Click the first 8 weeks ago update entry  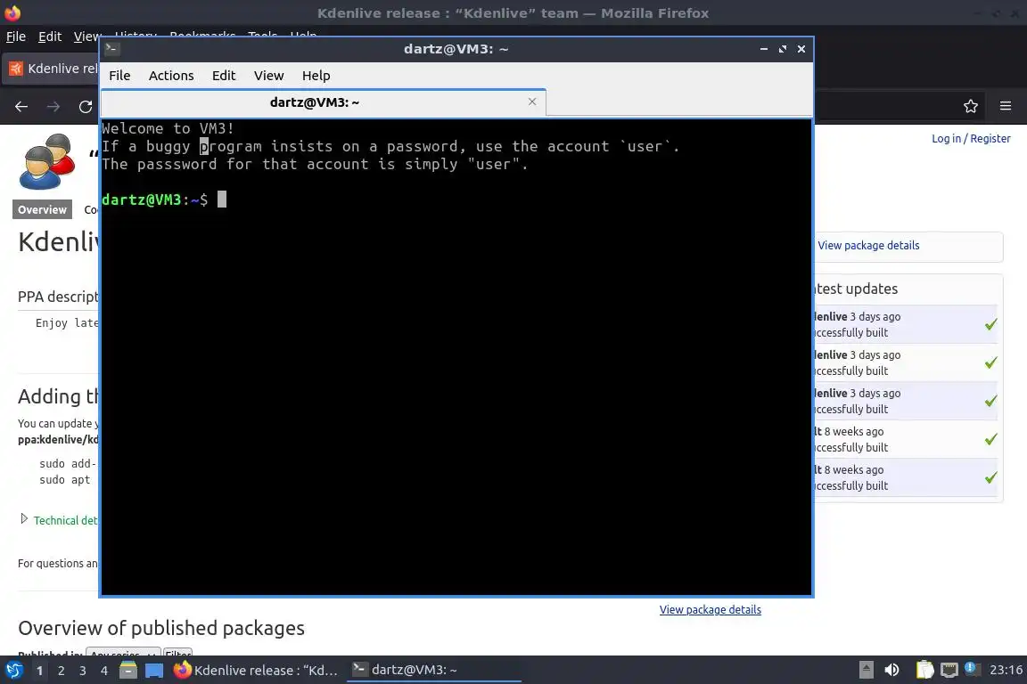pyautogui.click(x=907, y=439)
